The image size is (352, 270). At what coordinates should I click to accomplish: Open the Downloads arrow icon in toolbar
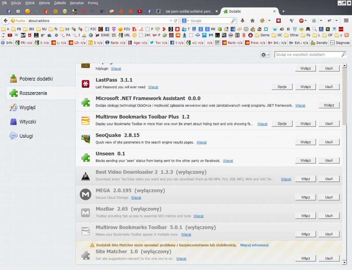coord(243,21)
